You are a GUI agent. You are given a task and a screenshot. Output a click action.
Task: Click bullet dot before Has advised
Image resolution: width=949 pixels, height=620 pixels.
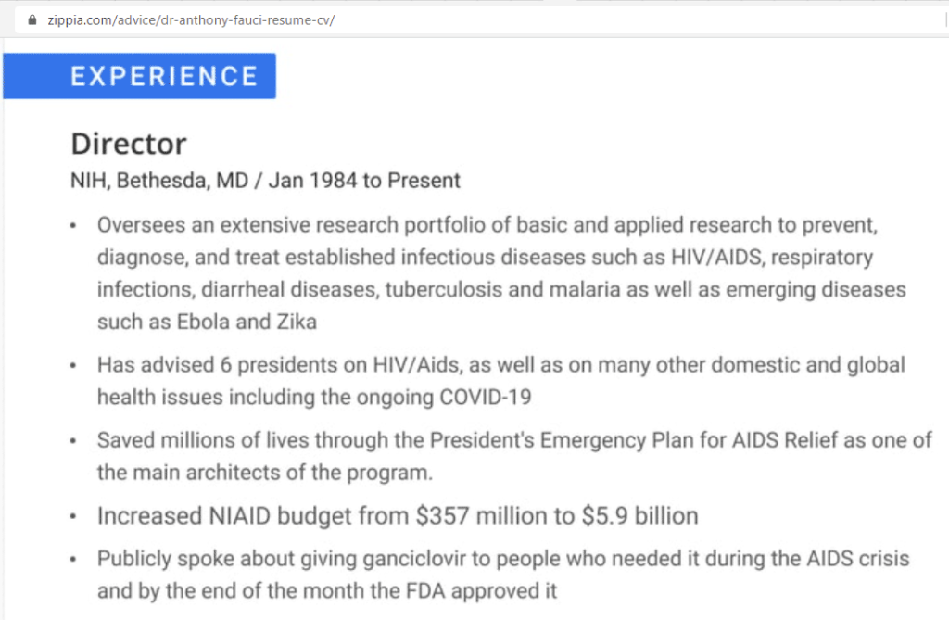click(73, 366)
